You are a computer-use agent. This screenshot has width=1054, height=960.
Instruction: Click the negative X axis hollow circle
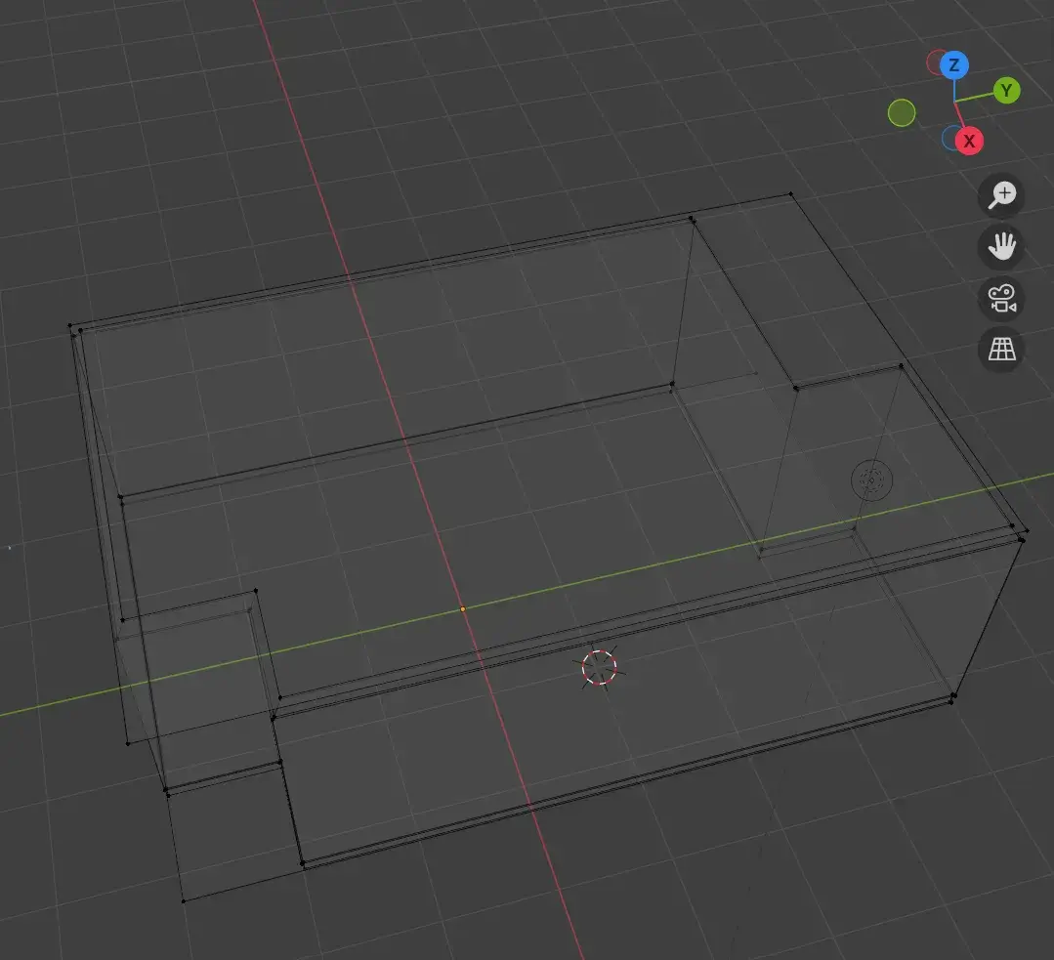[936, 63]
